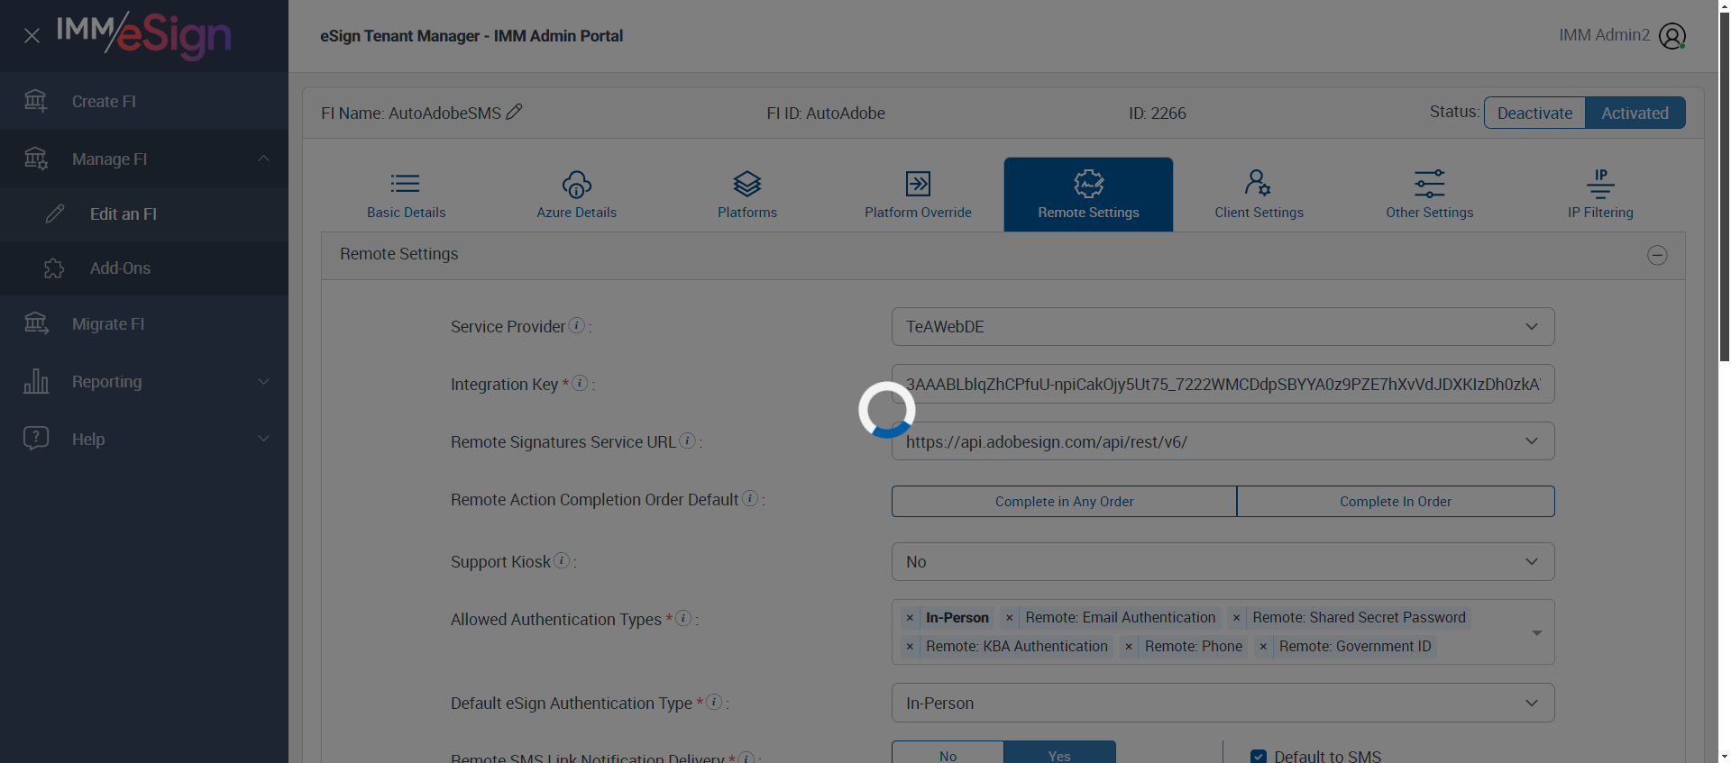1731x763 pixels.
Task: Click the Reporting bar chart icon
Action: 36,381
